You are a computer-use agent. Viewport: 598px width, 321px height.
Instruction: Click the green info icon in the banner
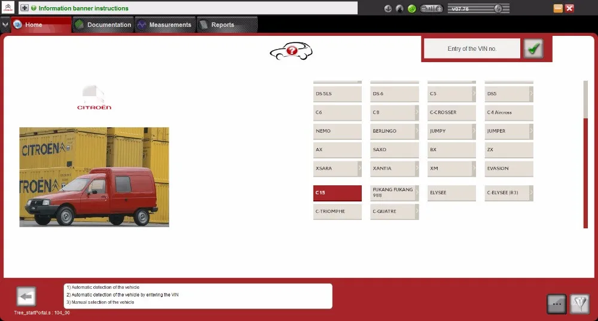33,8
